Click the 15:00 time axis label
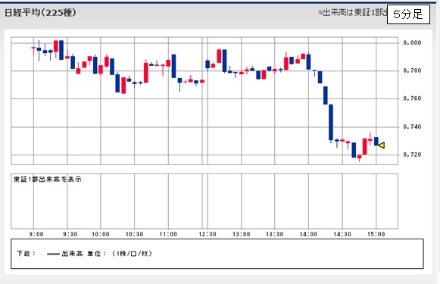Screen dimensions: 440x284 pos(376,234)
